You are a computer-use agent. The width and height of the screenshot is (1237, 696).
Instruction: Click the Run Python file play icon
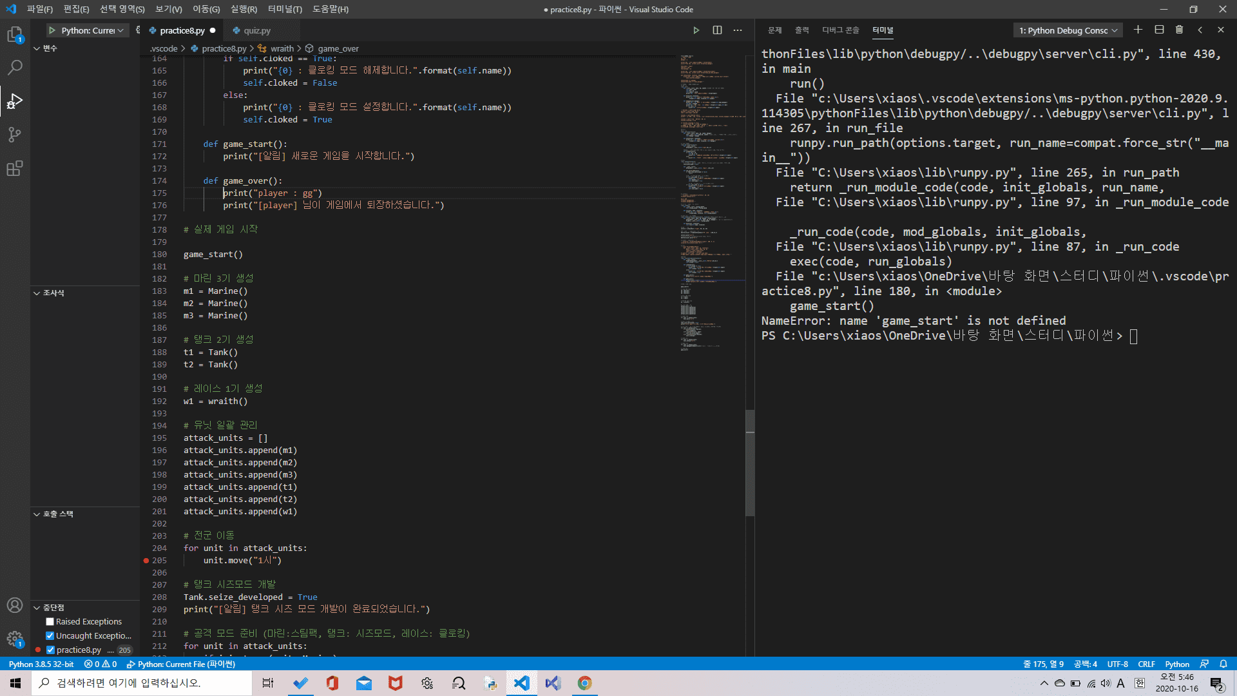(x=696, y=30)
